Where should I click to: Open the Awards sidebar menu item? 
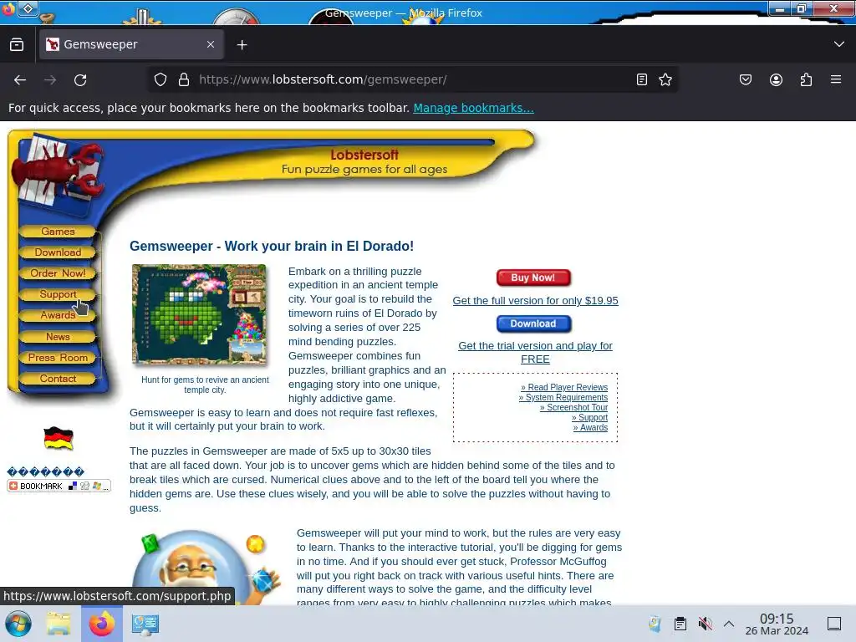[58, 315]
